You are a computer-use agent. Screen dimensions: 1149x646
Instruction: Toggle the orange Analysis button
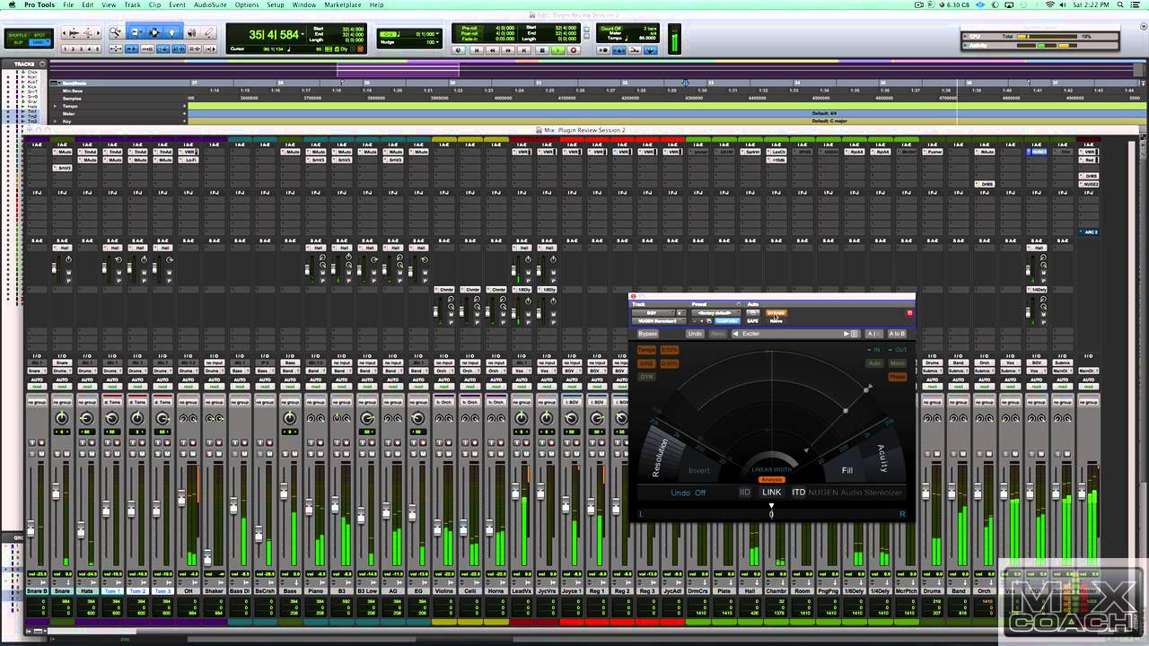point(771,479)
